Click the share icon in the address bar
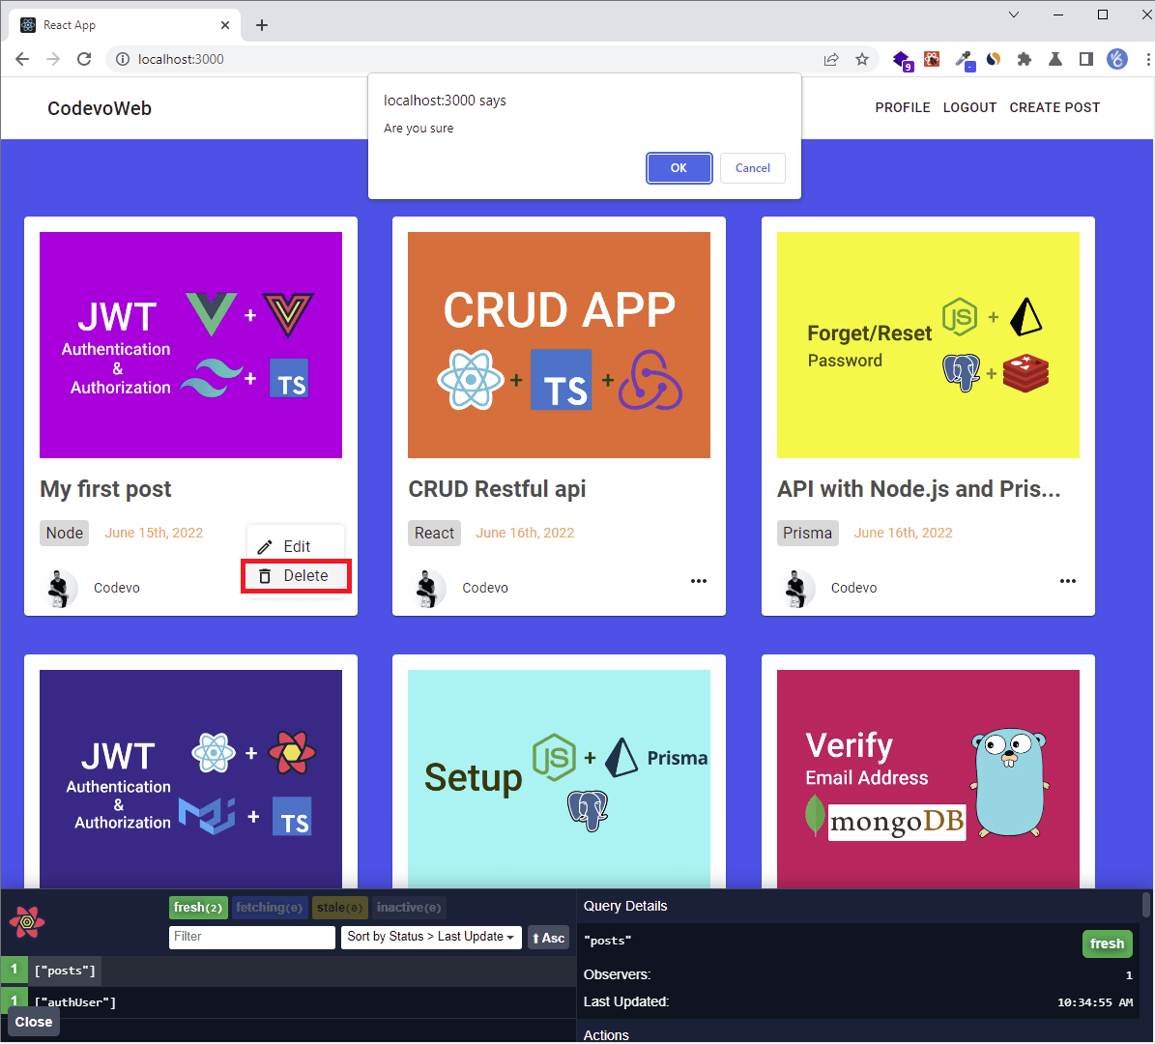 point(830,59)
